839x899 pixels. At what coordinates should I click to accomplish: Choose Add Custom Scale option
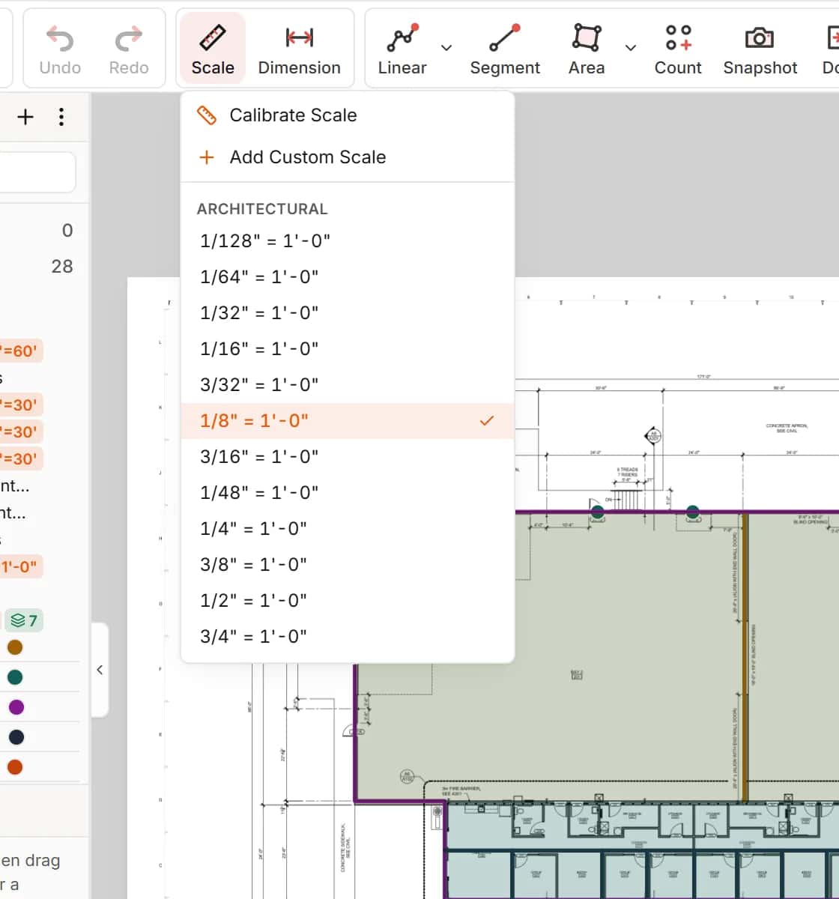pos(348,157)
